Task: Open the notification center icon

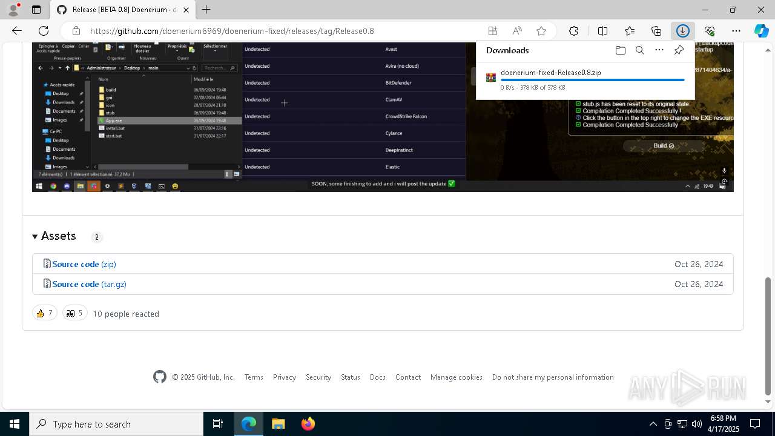Action: tap(755, 424)
